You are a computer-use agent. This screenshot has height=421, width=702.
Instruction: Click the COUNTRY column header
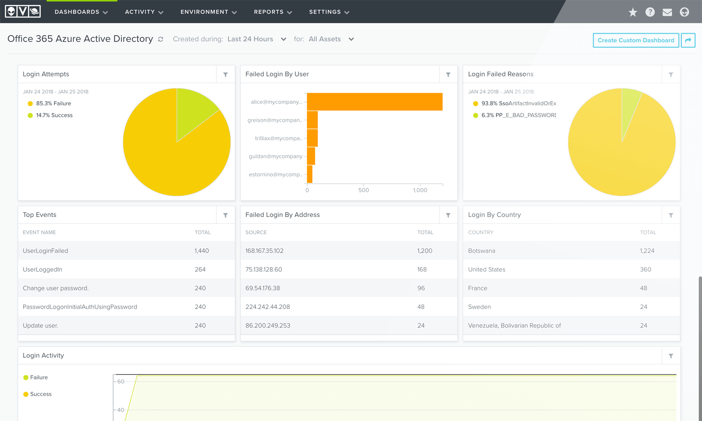tap(481, 233)
